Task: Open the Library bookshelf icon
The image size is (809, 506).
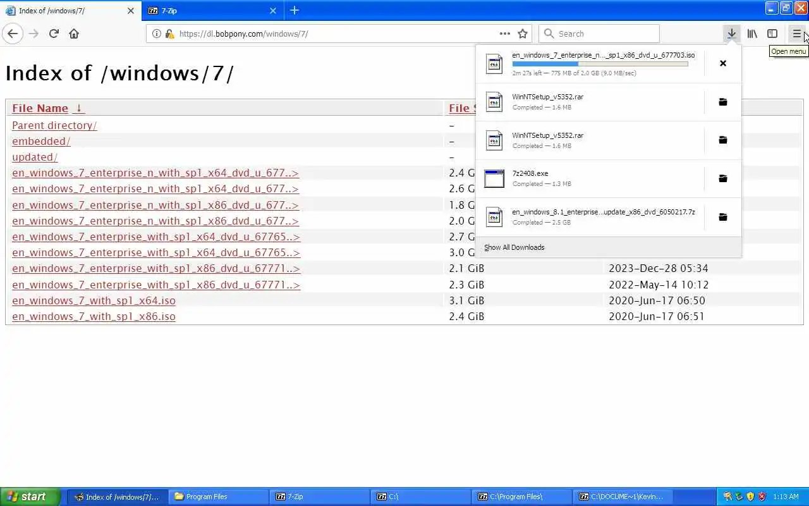Action: pos(752,34)
